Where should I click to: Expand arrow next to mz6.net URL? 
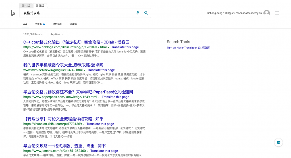[x=84, y=70]
